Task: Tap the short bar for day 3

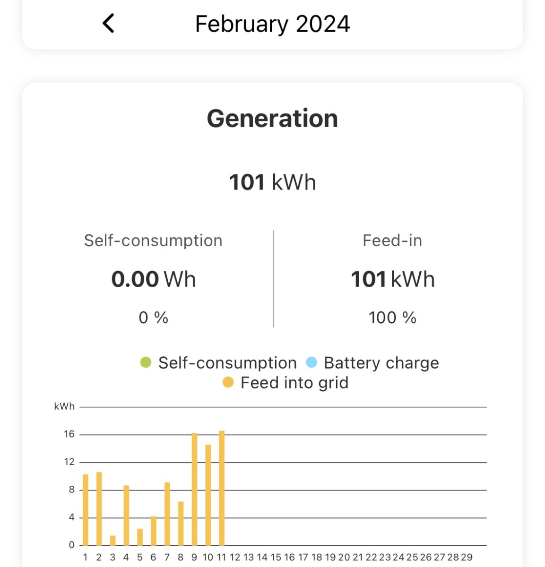Action: coord(112,541)
